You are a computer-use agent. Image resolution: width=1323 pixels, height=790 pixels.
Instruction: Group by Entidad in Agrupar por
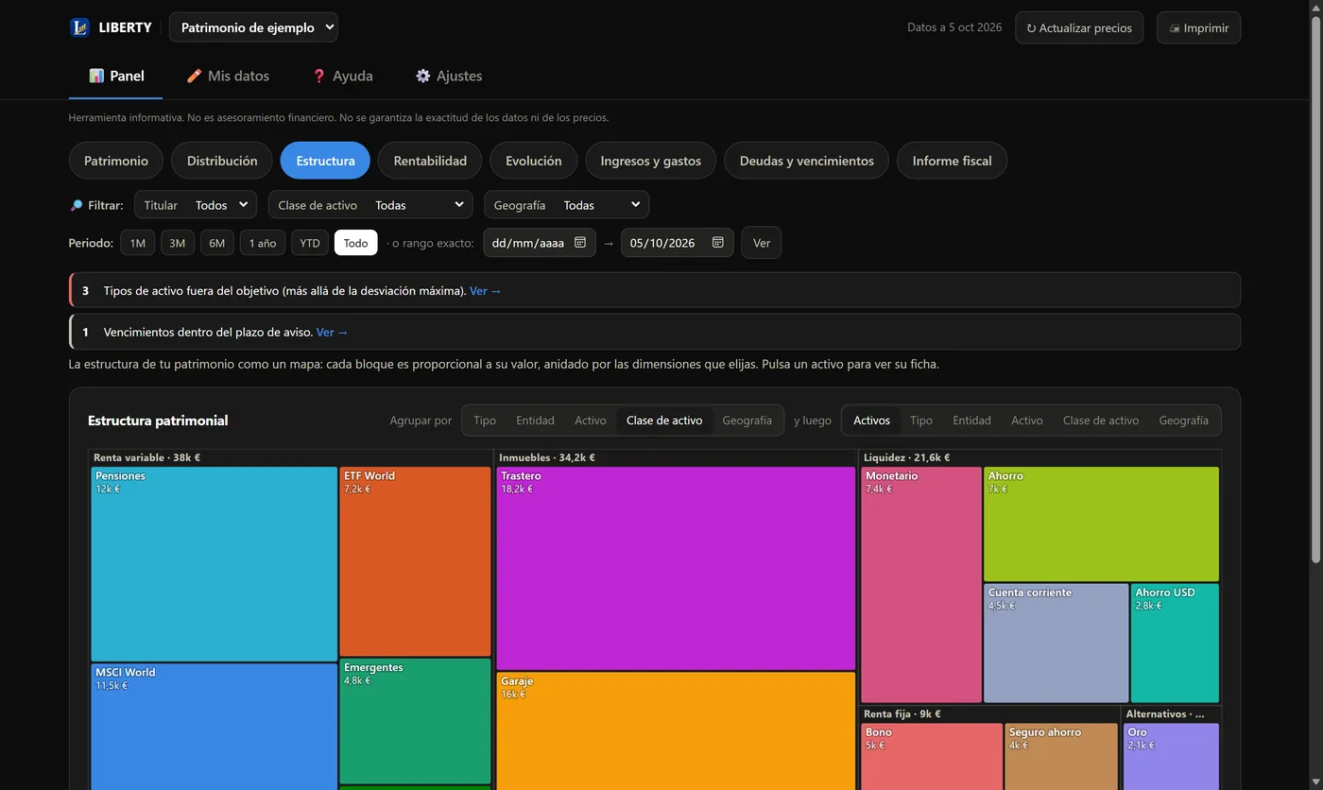click(535, 421)
